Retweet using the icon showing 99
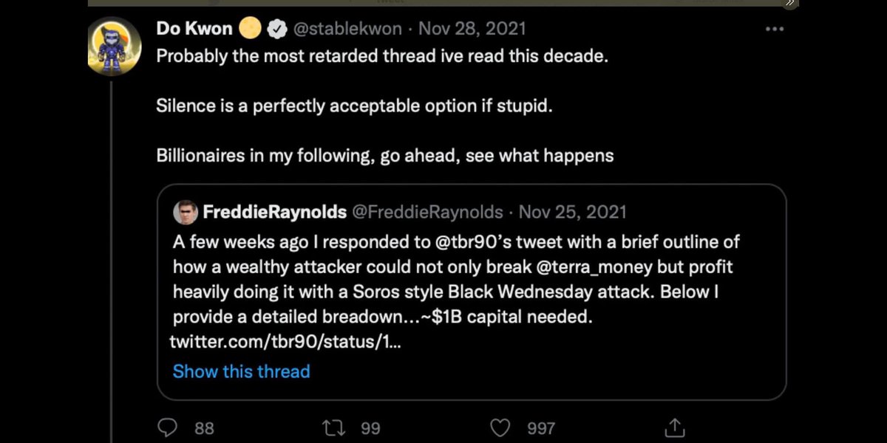 [x=334, y=427]
